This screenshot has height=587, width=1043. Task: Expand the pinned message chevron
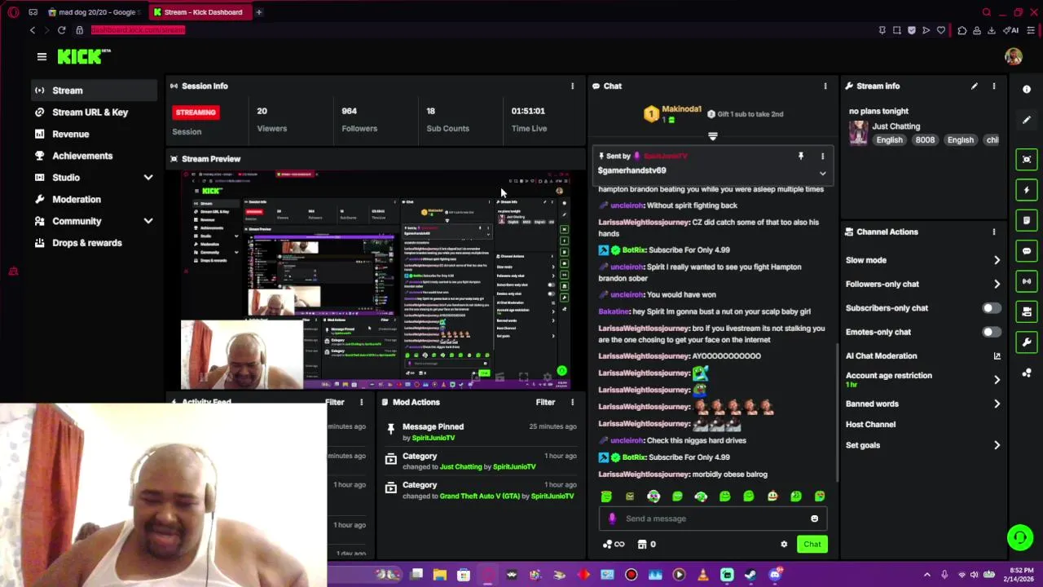click(x=822, y=173)
